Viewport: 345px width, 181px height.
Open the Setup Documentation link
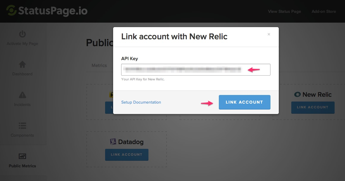point(141,102)
